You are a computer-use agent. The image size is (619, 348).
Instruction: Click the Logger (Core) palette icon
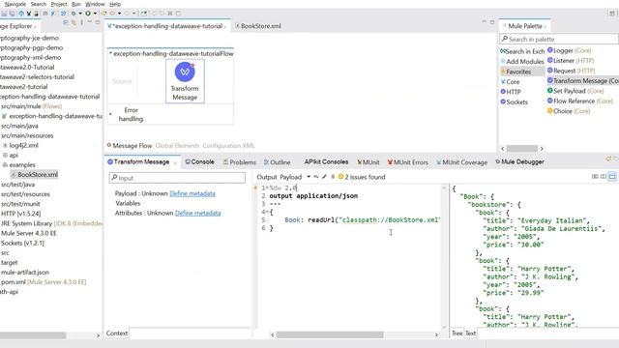pos(550,50)
